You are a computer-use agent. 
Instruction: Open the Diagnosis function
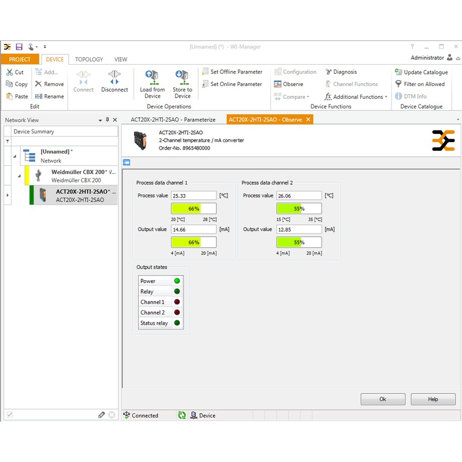[341, 72]
